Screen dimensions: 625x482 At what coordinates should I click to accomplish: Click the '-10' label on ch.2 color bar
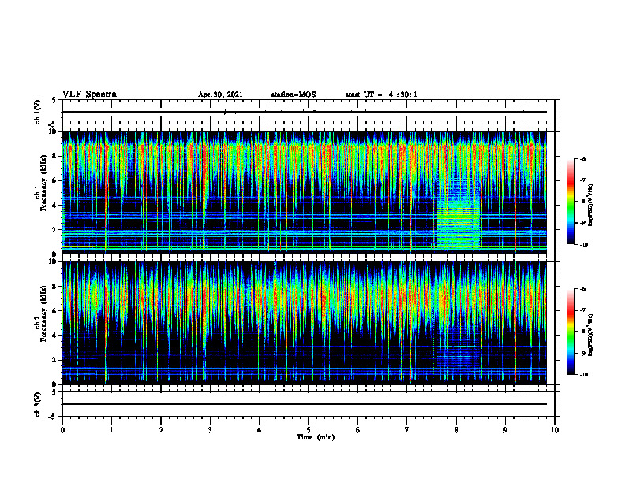pyautogui.click(x=583, y=375)
